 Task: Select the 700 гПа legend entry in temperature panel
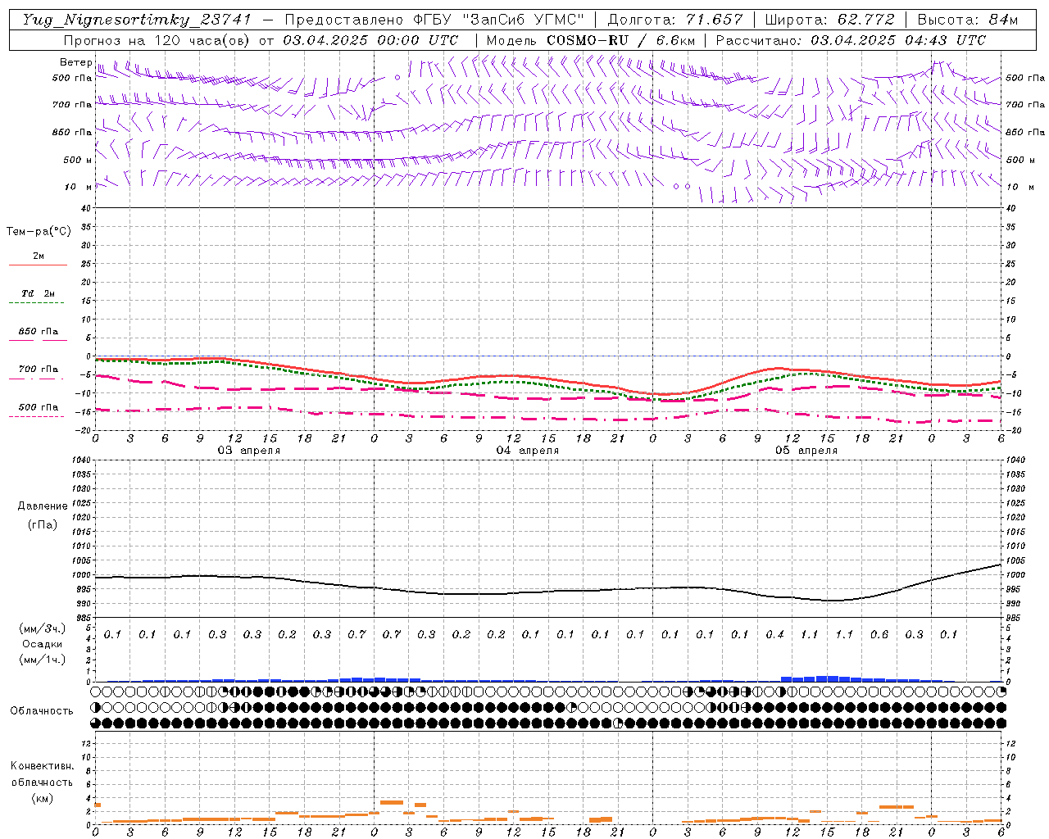pos(38,370)
